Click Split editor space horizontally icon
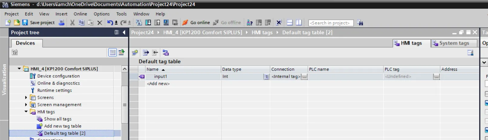Screen dimensions: 488x140 (x=290, y=23)
